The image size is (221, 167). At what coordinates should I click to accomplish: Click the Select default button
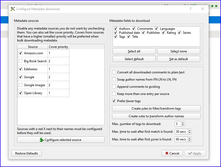[x=134, y=59]
